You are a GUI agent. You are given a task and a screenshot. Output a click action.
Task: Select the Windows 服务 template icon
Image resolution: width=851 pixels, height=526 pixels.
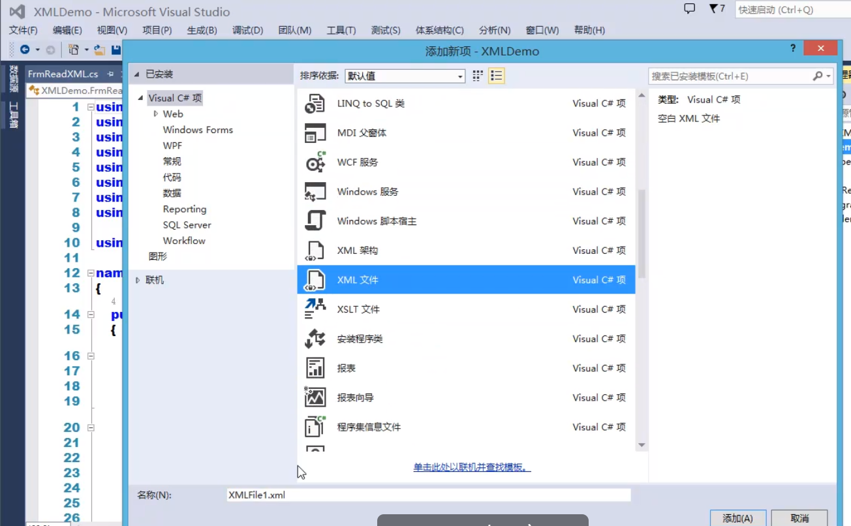click(x=315, y=192)
